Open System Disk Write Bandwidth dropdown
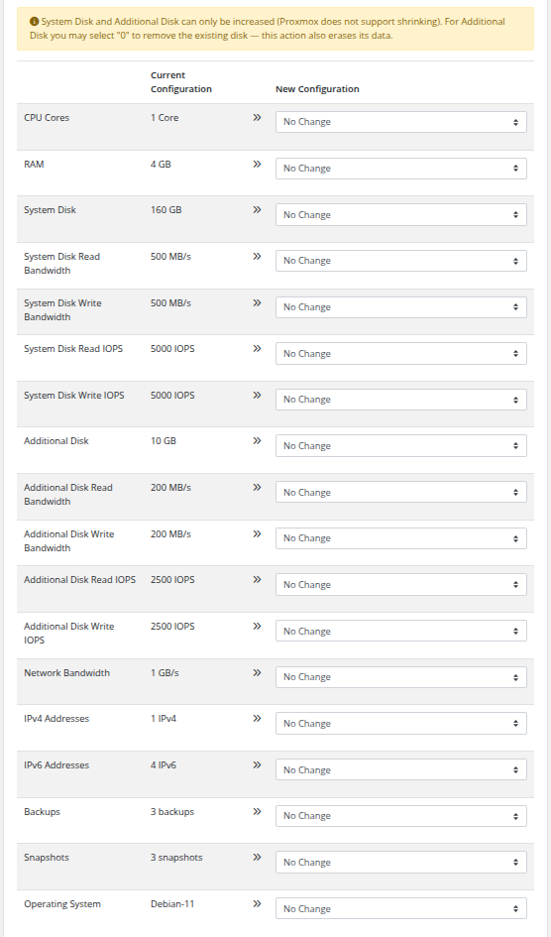This screenshot has width=551, height=937. click(400, 307)
